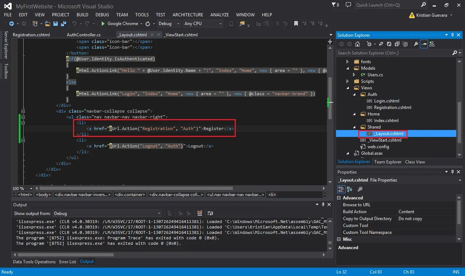Click the Search Solution Explorer field
This screenshot has height=276, width=465.
pyautogui.click(x=395, y=53)
